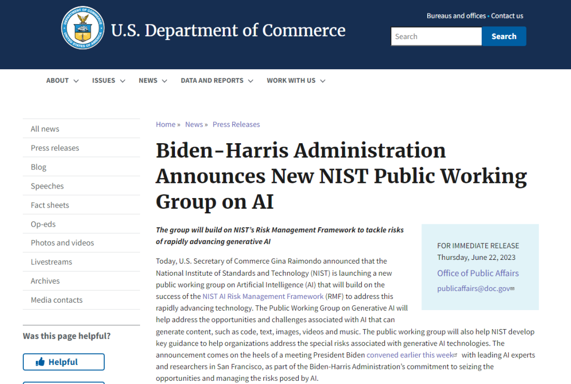Expand the ISSUES menu chevron
Image resolution: width=571 pixels, height=384 pixels.
click(x=123, y=81)
